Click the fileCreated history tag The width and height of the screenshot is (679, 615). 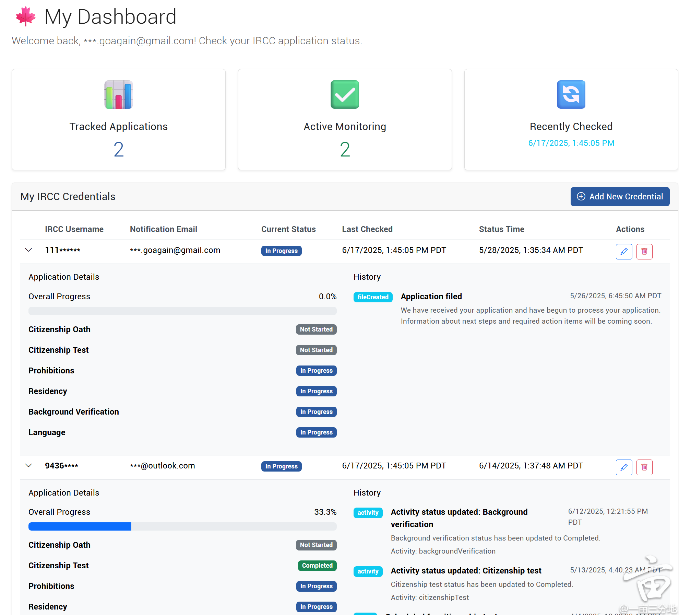click(373, 297)
